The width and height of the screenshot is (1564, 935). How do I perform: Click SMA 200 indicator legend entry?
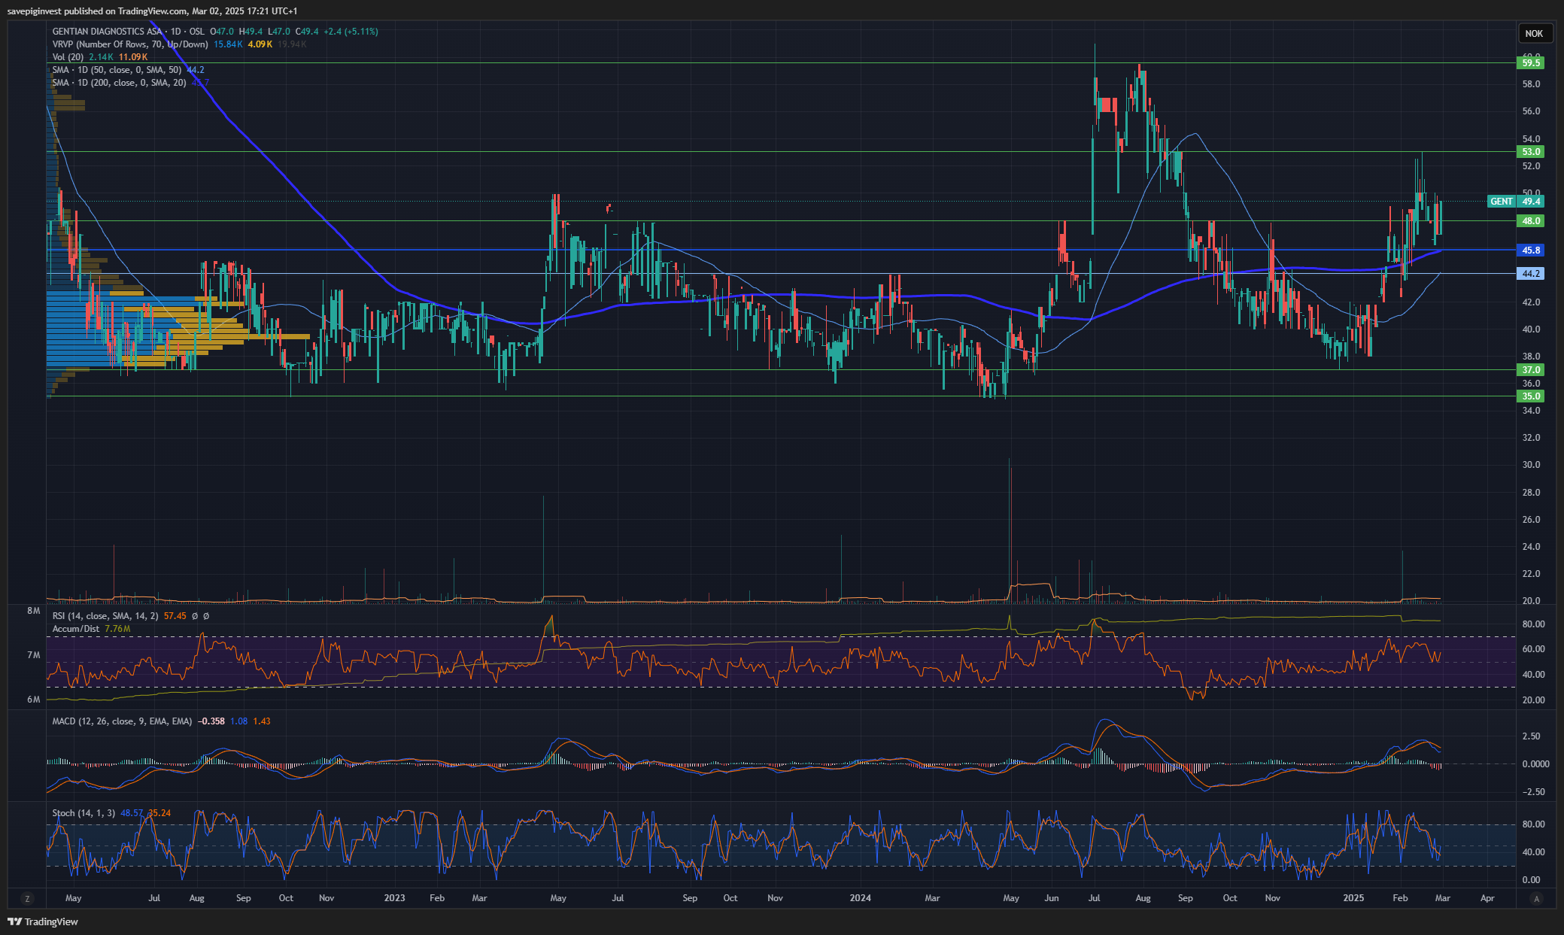119,83
